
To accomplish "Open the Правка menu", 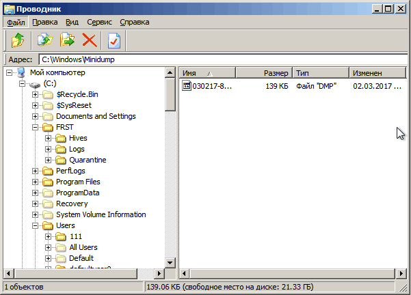I will 45,23.
